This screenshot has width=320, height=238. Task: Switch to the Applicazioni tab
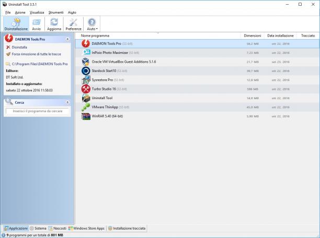tap(16, 228)
